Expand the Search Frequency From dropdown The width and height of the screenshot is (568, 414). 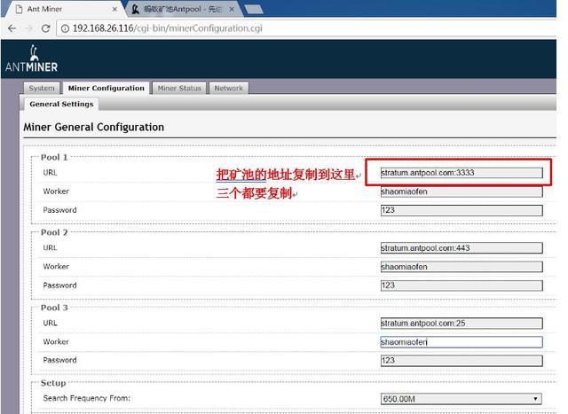(x=460, y=399)
